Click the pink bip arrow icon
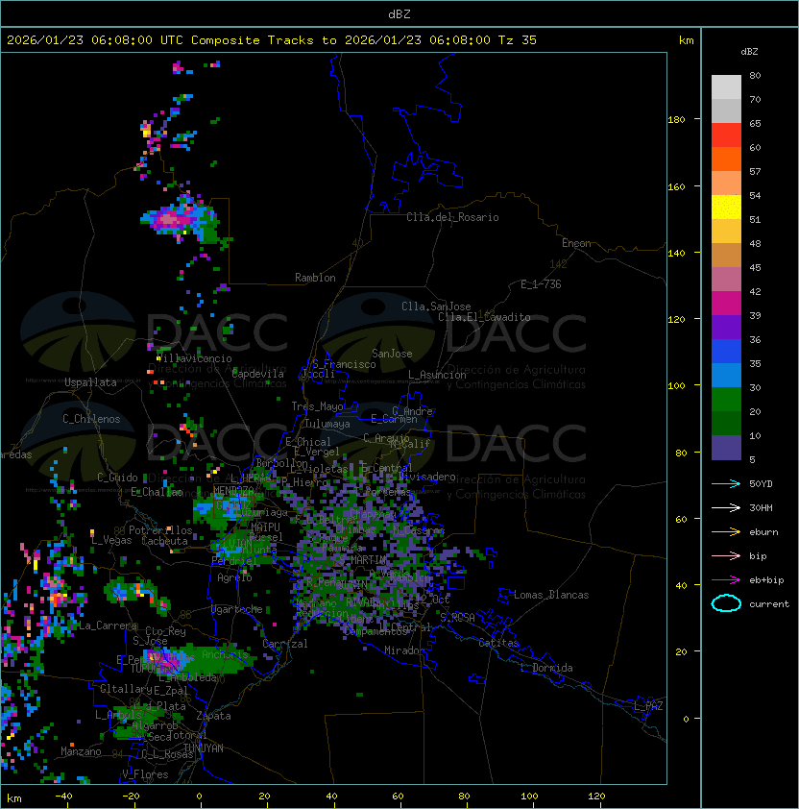 click(726, 555)
